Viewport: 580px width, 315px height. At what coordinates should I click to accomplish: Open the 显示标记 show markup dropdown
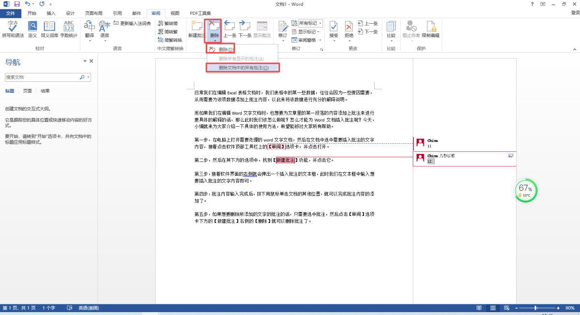tap(319, 31)
